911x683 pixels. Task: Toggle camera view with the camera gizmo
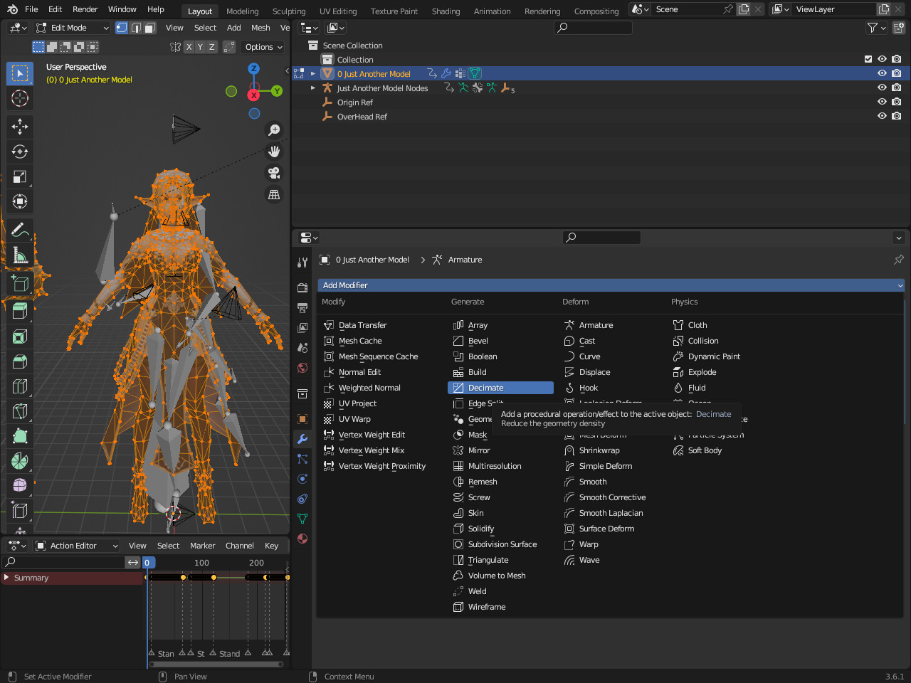pos(274,173)
